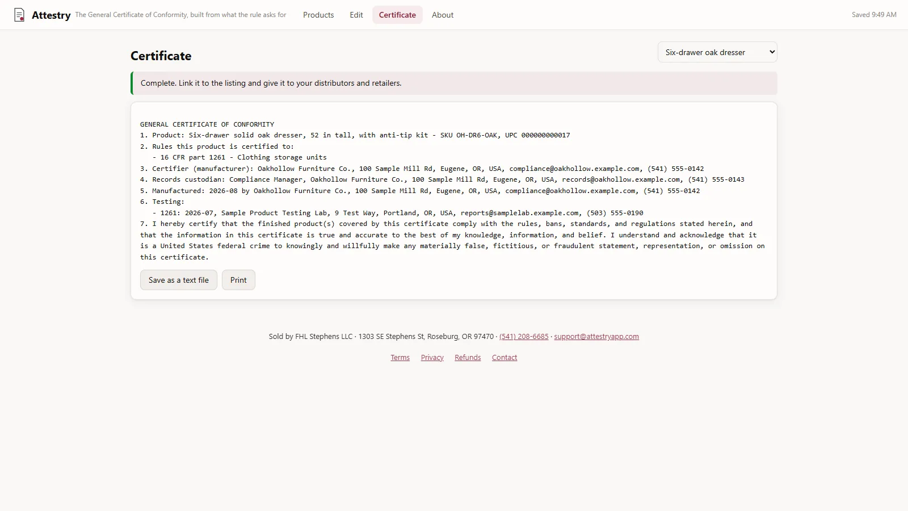This screenshot has width=908, height=511.
Task: Click the 'I hereby certify' statement
Action: click(452, 240)
